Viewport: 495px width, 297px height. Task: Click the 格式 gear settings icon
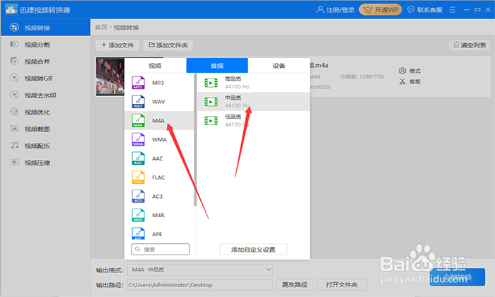coord(402,71)
